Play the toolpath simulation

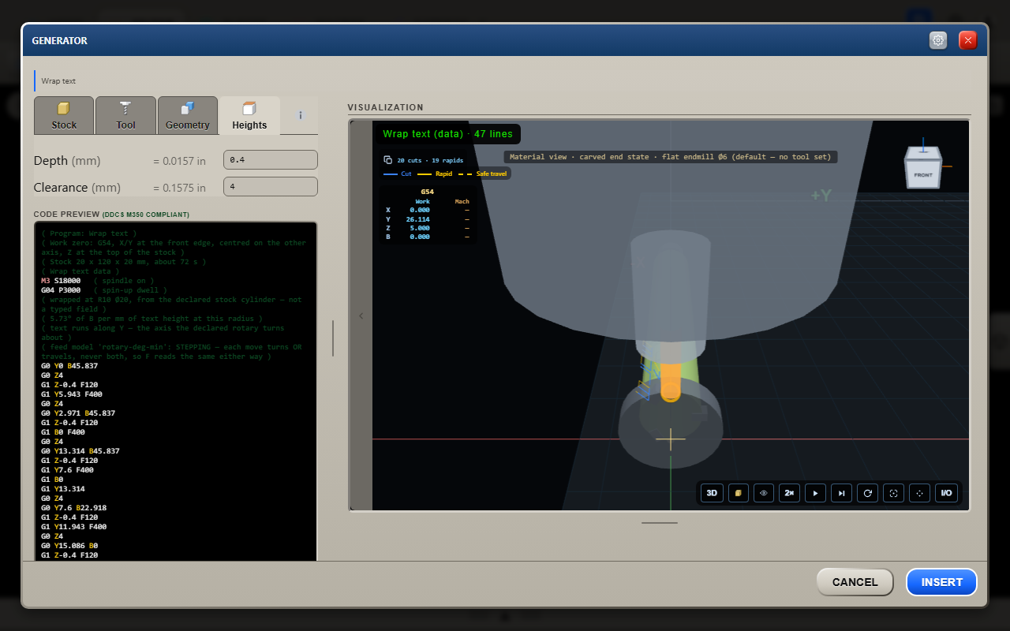click(816, 493)
